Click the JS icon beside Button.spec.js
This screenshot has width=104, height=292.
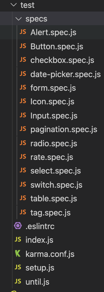[x=23, y=46]
